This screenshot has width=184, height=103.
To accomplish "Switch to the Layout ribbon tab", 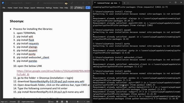I will 32,8.
